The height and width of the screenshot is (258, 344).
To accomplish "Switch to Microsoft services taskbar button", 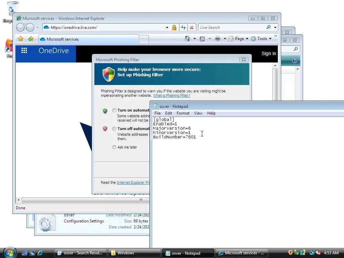I will coord(242,253).
